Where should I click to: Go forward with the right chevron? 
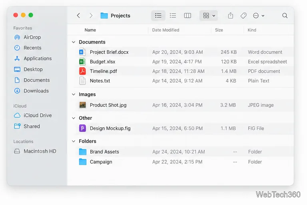point(91,16)
